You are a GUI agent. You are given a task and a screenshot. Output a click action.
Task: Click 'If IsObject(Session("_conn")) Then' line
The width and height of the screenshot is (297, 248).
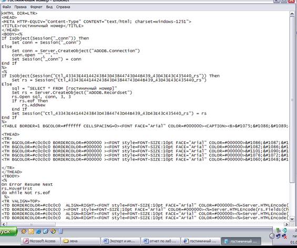(x=45, y=38)
